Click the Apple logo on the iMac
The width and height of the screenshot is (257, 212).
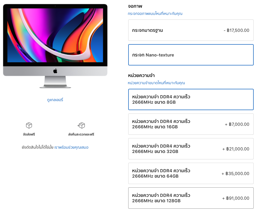pyautogui.click(x=55, y=71)
